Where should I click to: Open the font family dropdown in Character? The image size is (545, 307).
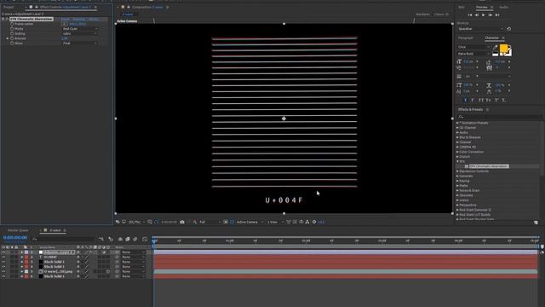tap(473, 47)
